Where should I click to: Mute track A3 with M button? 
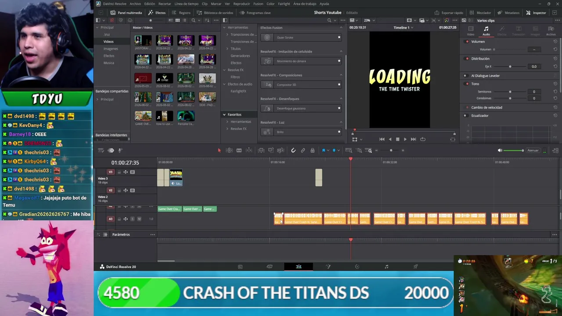tap(139, 219)
